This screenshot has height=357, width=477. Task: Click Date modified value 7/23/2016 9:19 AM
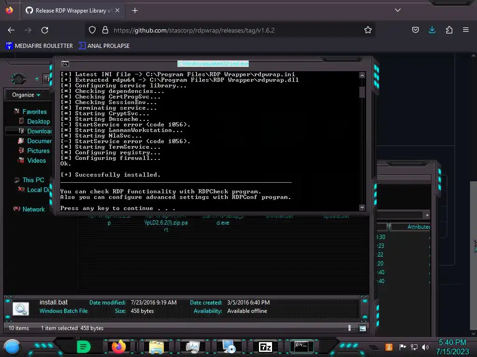[154, 302]
